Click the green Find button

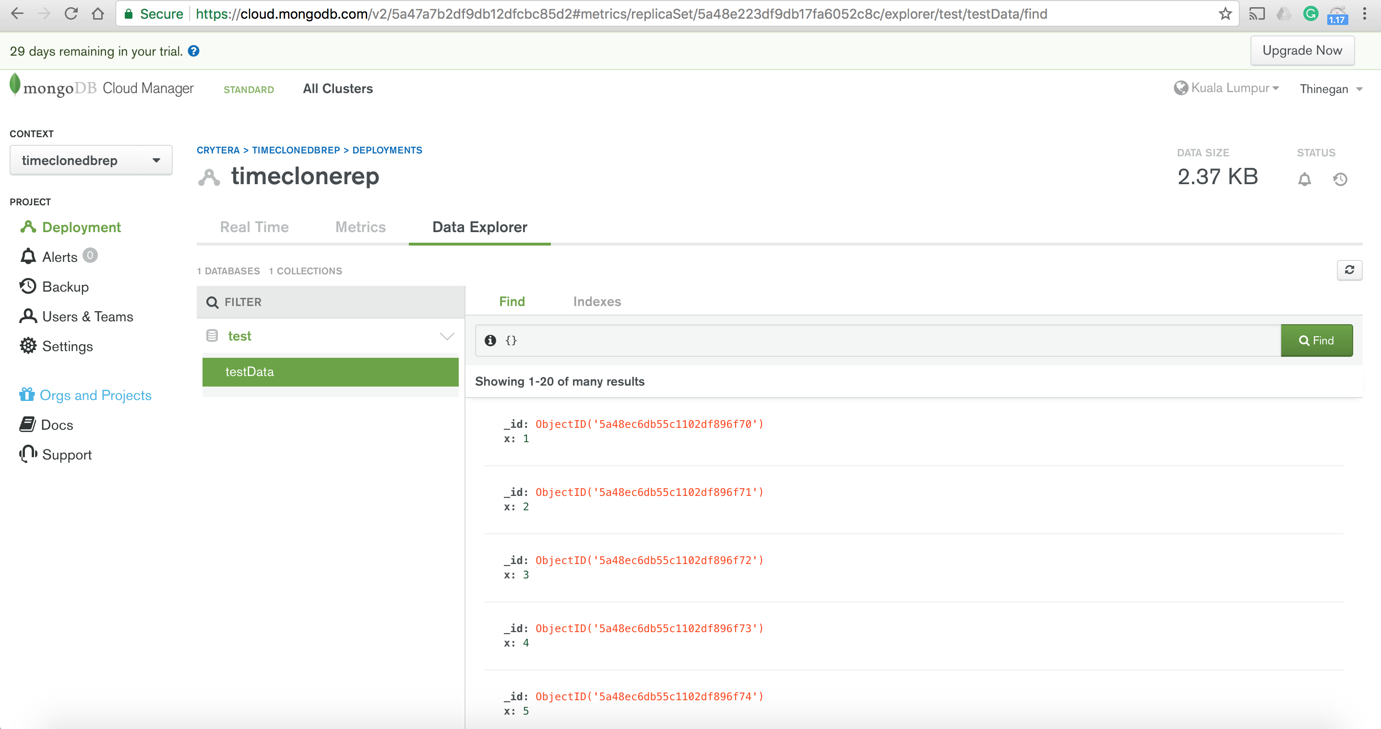(1316, 341)
